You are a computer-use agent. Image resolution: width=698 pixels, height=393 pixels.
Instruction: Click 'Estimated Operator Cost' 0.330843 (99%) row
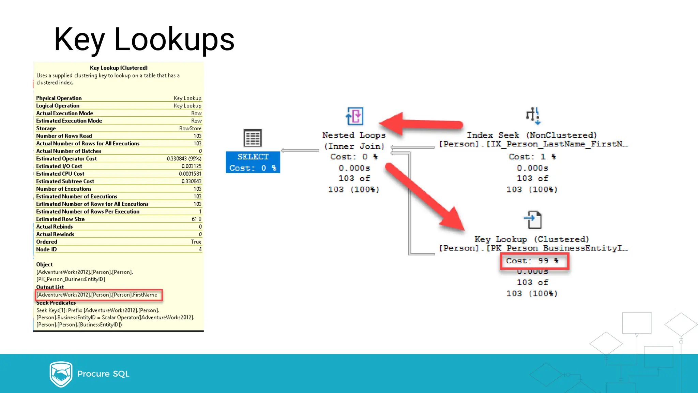point(119,159)
